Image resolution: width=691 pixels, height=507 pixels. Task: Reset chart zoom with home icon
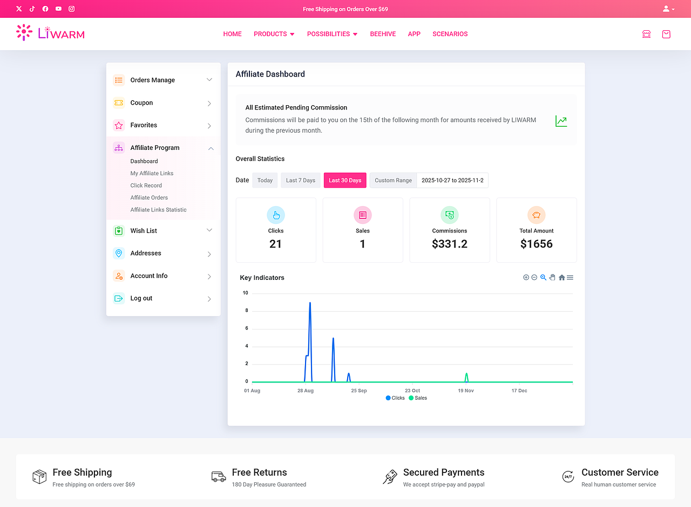(561, 277)
